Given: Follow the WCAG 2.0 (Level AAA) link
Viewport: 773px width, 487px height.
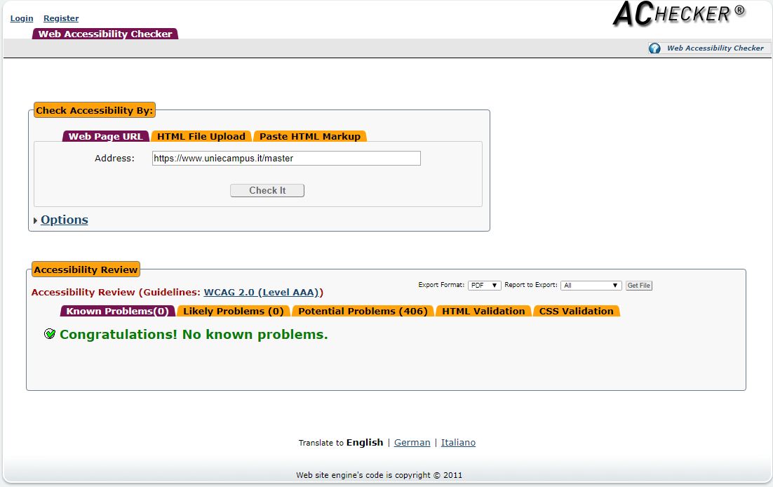Looking at the screenshot, I should pos(262,292).
